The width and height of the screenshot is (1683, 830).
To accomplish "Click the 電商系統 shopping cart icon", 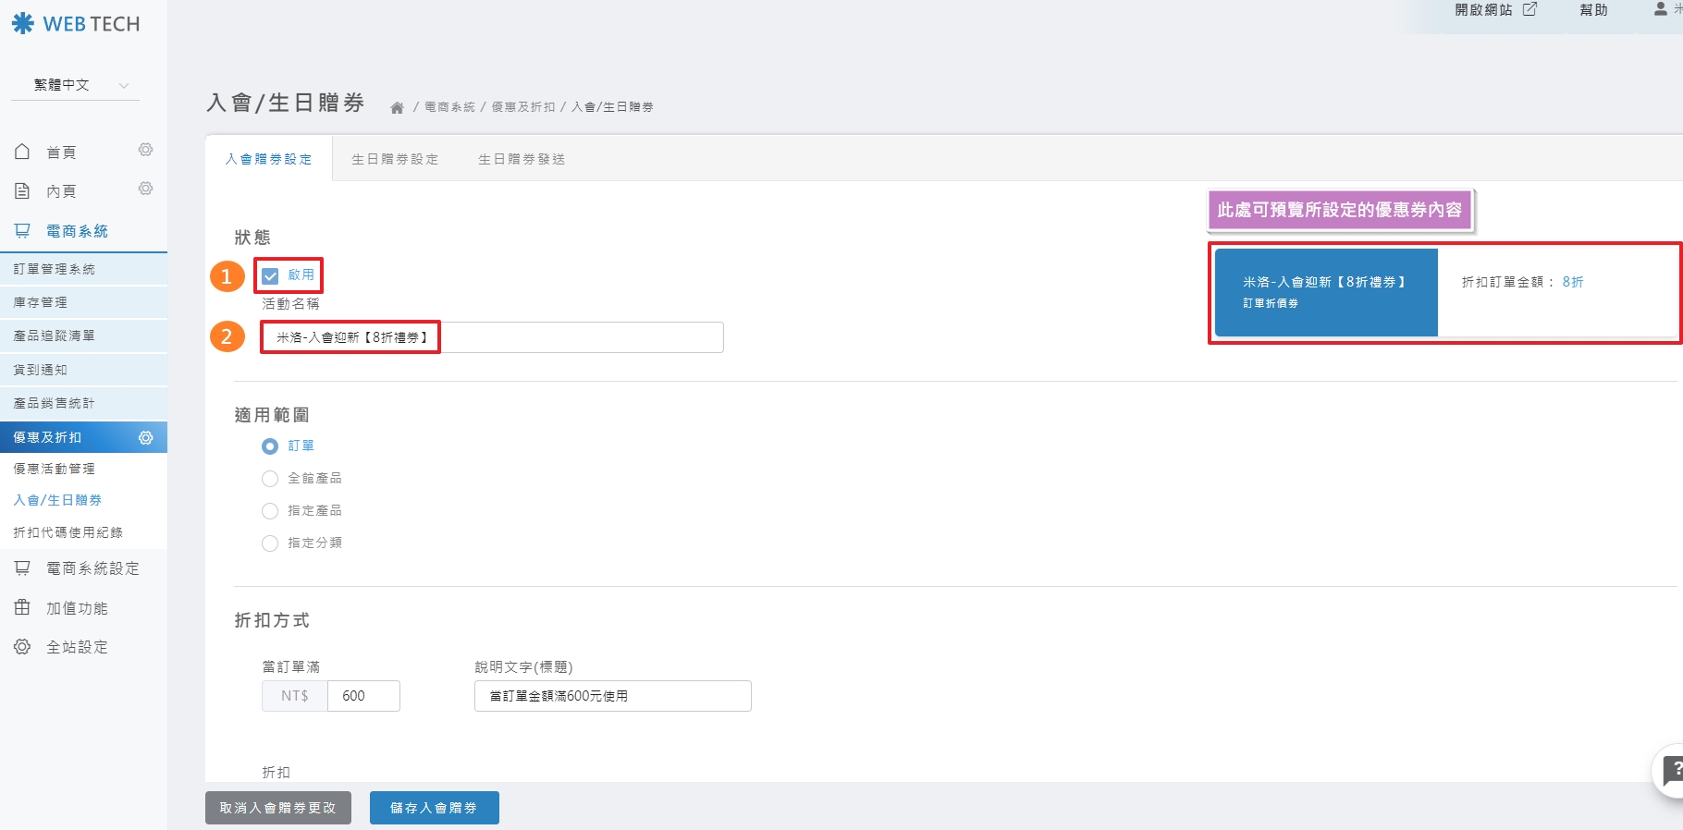I will 23,231.
